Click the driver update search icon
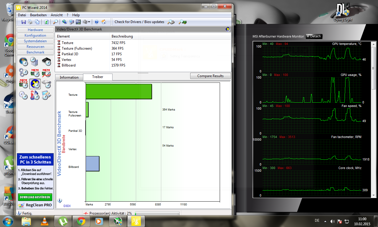Image resolution: width=378 pixels, height=227 pixels. [x=172, y=22]
